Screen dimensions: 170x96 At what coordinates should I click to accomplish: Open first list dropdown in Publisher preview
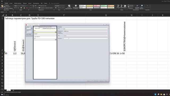click(56, 32)
